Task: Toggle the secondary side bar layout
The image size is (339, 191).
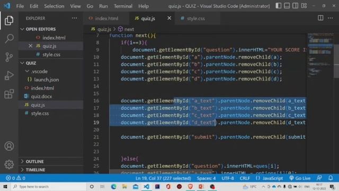Action: click(296, 6)
